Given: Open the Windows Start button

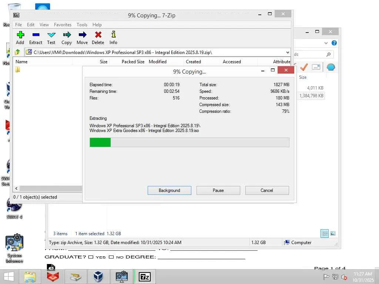Looking at the screenshot, I should point(9,277).
